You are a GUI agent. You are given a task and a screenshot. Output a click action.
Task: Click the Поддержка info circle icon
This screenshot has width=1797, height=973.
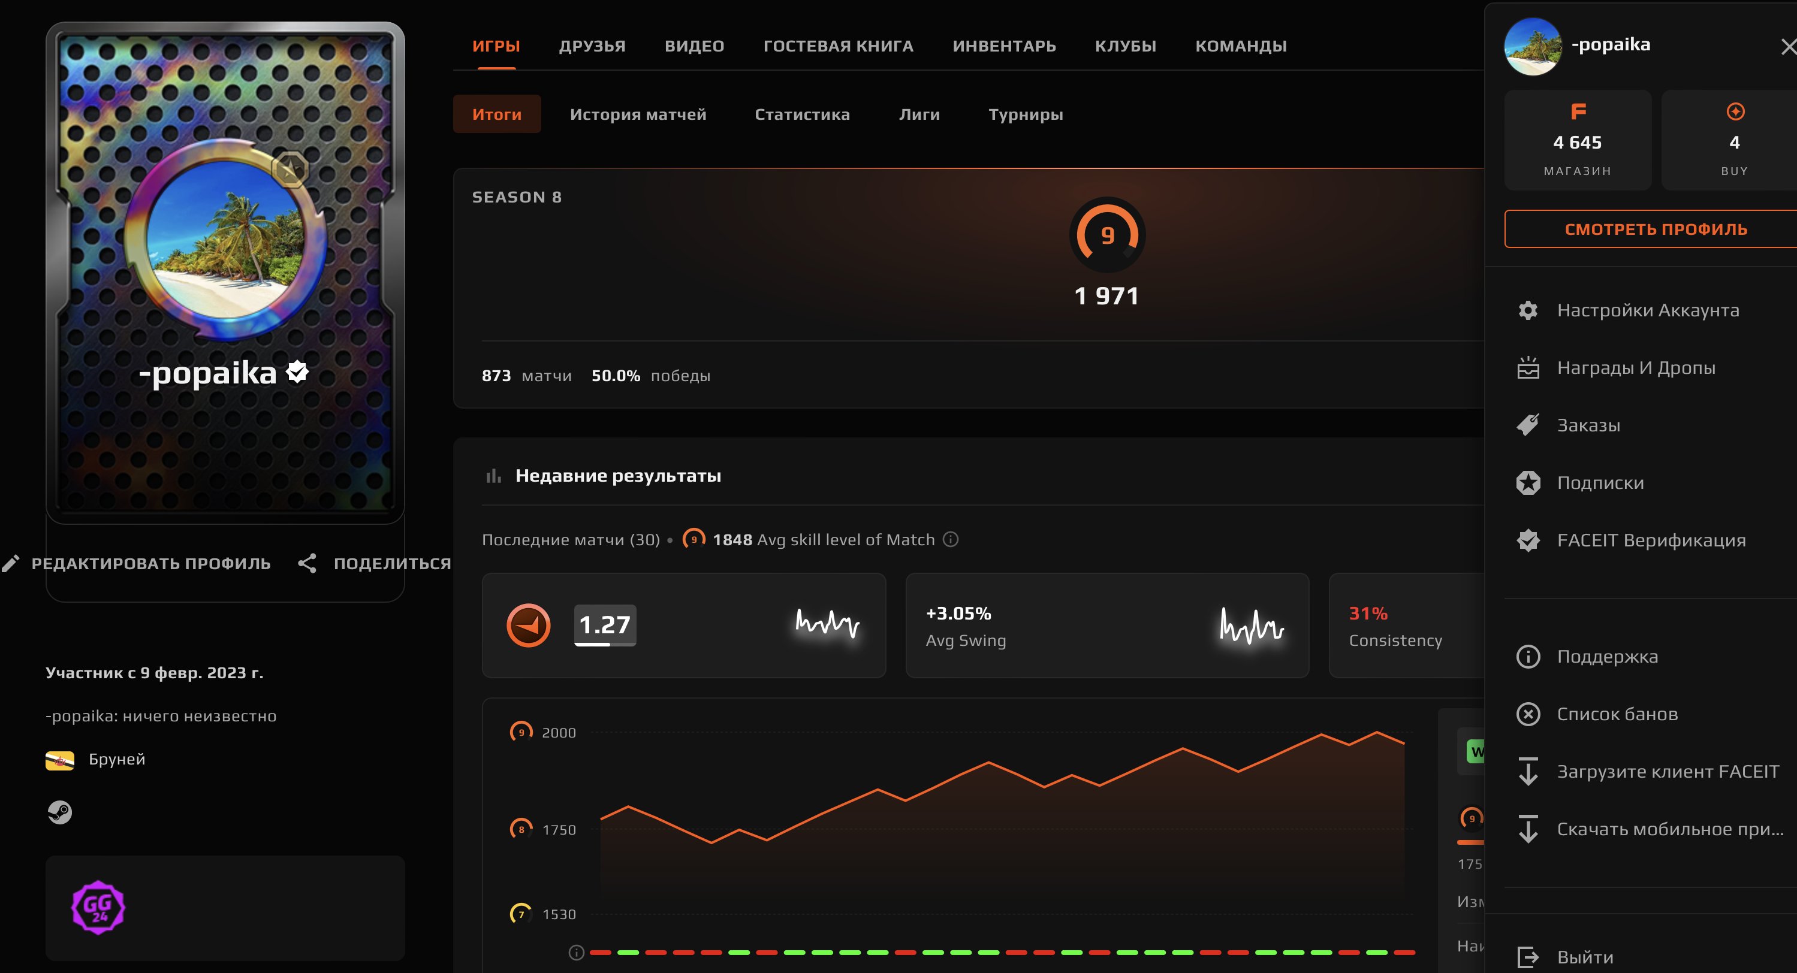pyautogui.click(x=1528, y=656)
